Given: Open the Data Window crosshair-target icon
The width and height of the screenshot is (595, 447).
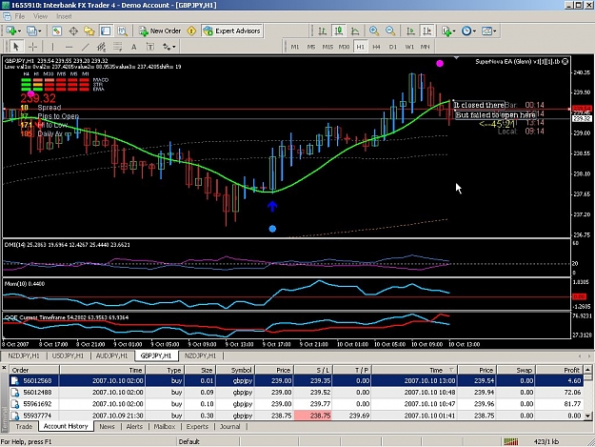Looking at the screenshot, I should (x=73, y=31).
